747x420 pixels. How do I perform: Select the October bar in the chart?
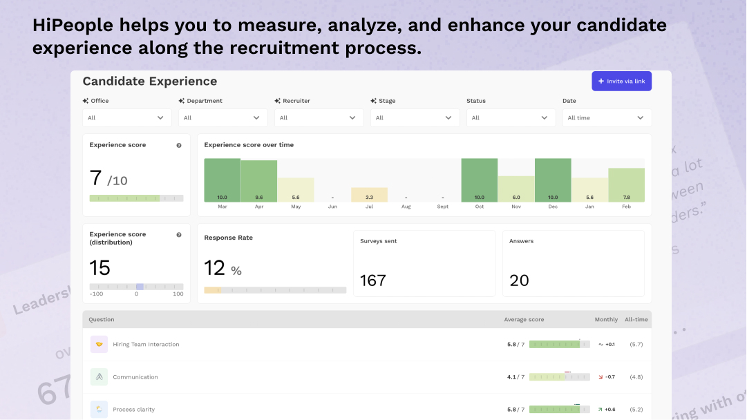pos(480,180)
